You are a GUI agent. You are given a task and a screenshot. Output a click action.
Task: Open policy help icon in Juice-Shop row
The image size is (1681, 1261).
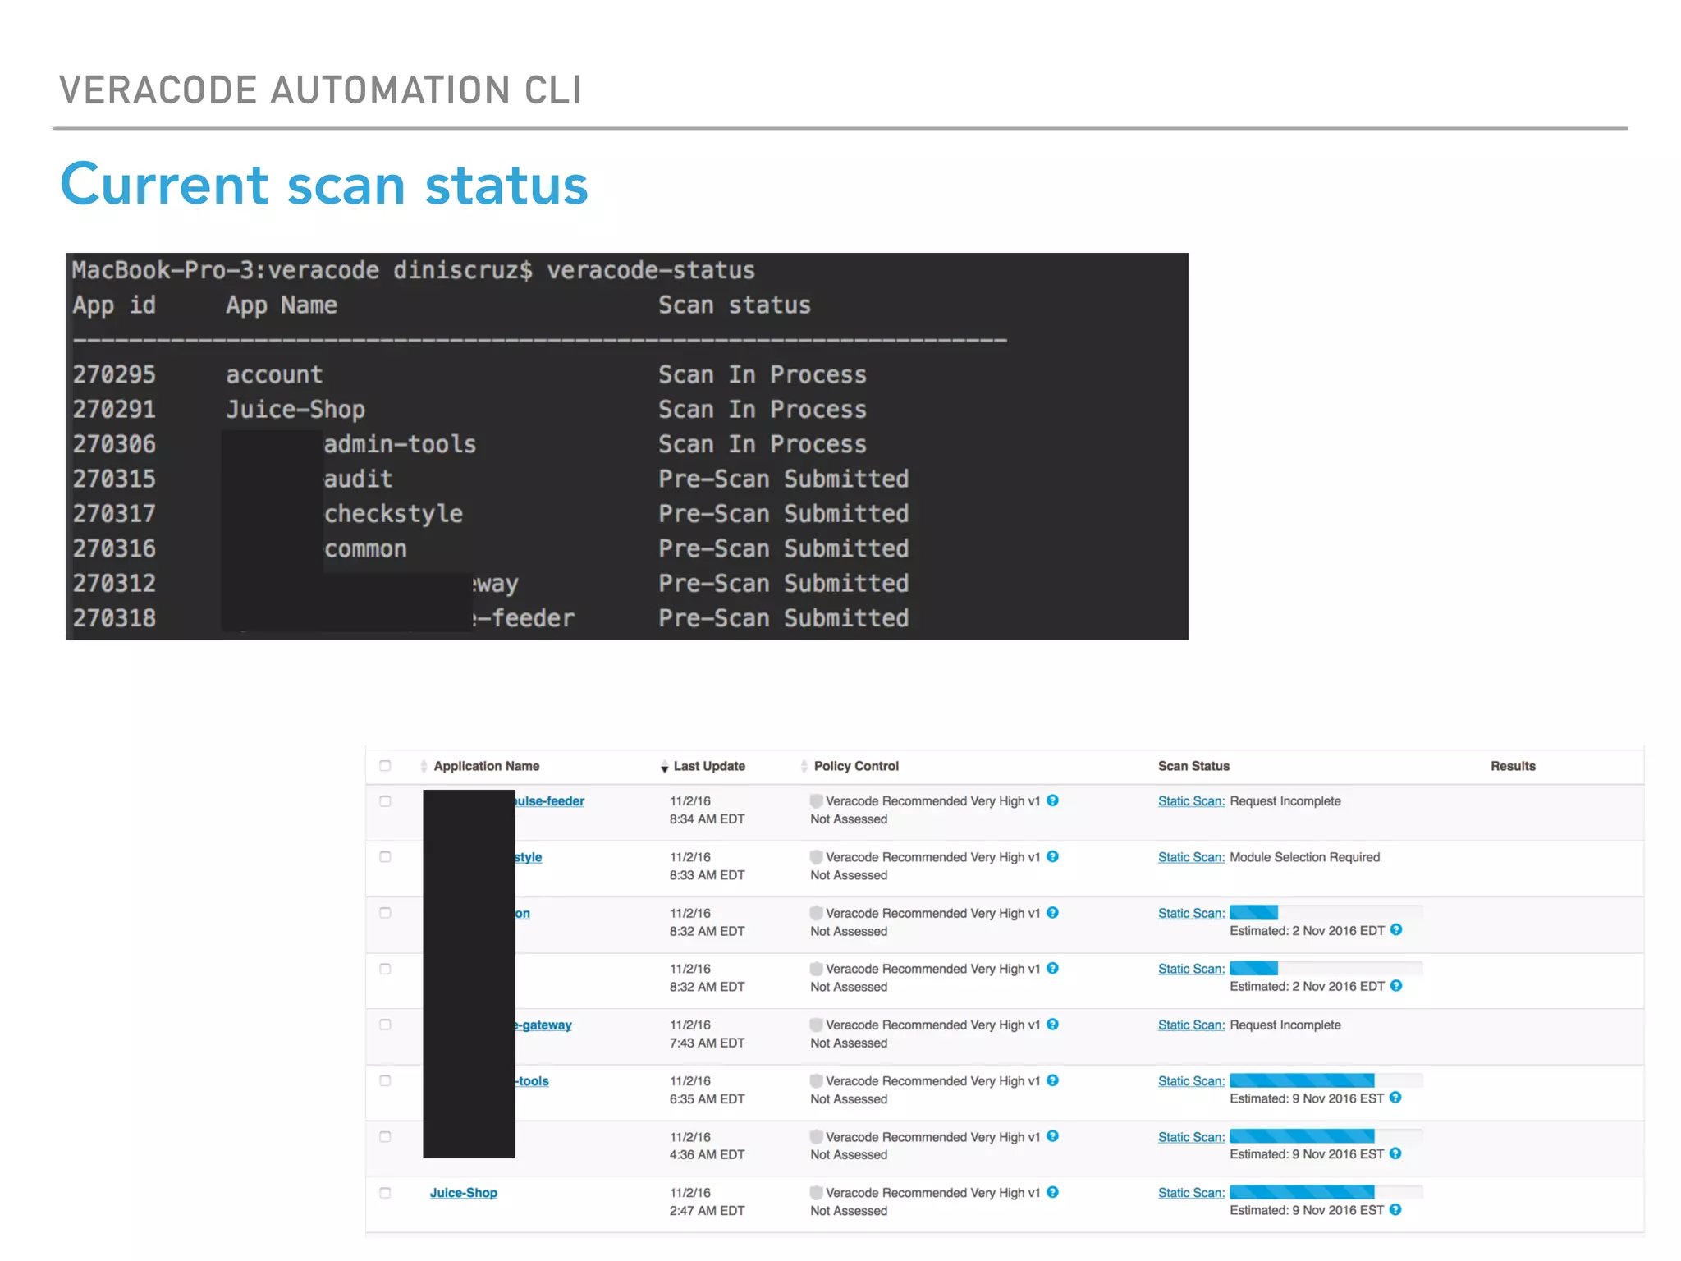point(1052,1192)
